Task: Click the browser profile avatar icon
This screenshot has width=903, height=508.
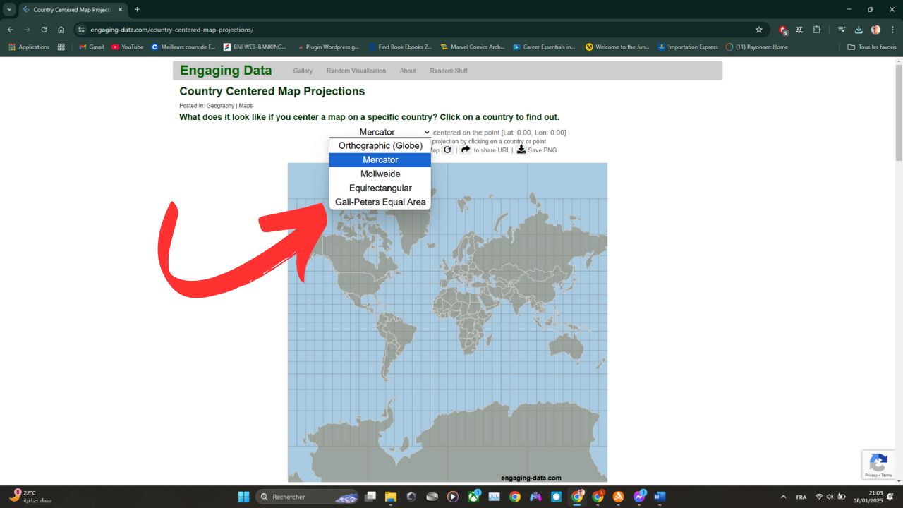Action: 875,30
